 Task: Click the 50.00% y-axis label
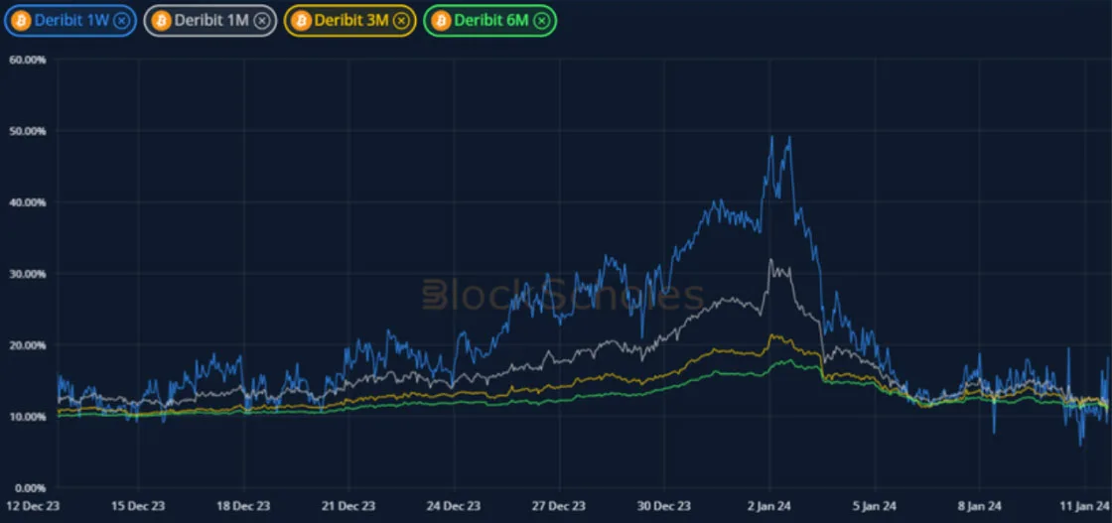[28, 131]
